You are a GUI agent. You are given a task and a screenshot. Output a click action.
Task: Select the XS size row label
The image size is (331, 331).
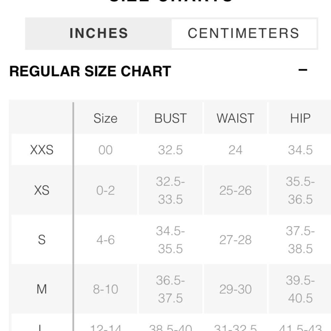tap(42, 190)
